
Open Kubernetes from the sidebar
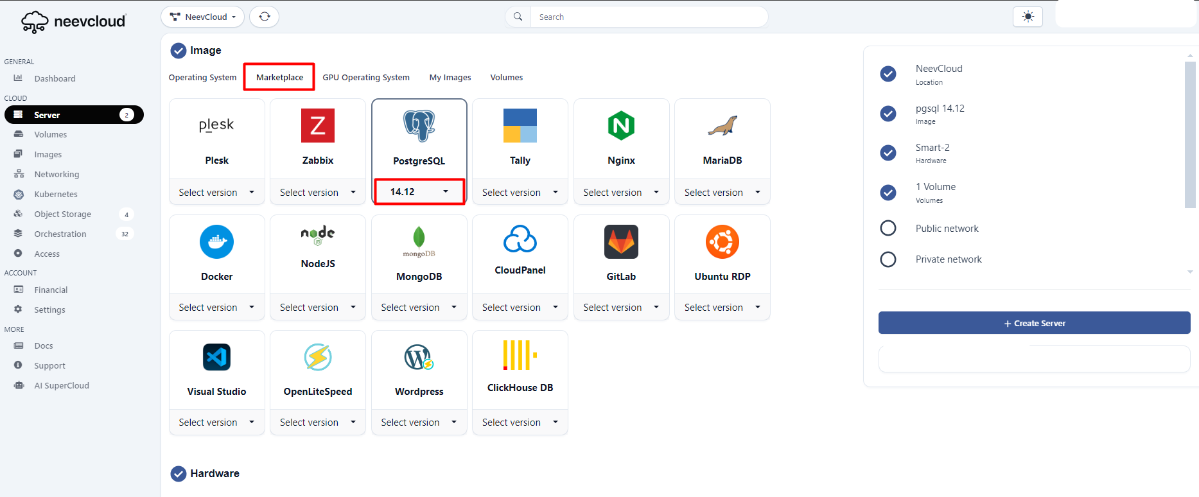coord(56,194)
